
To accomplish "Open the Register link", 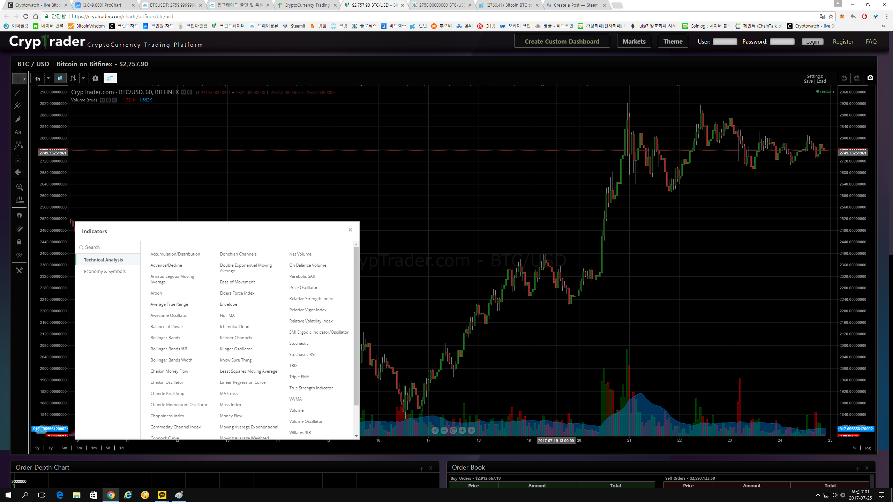I will [843, 41].
